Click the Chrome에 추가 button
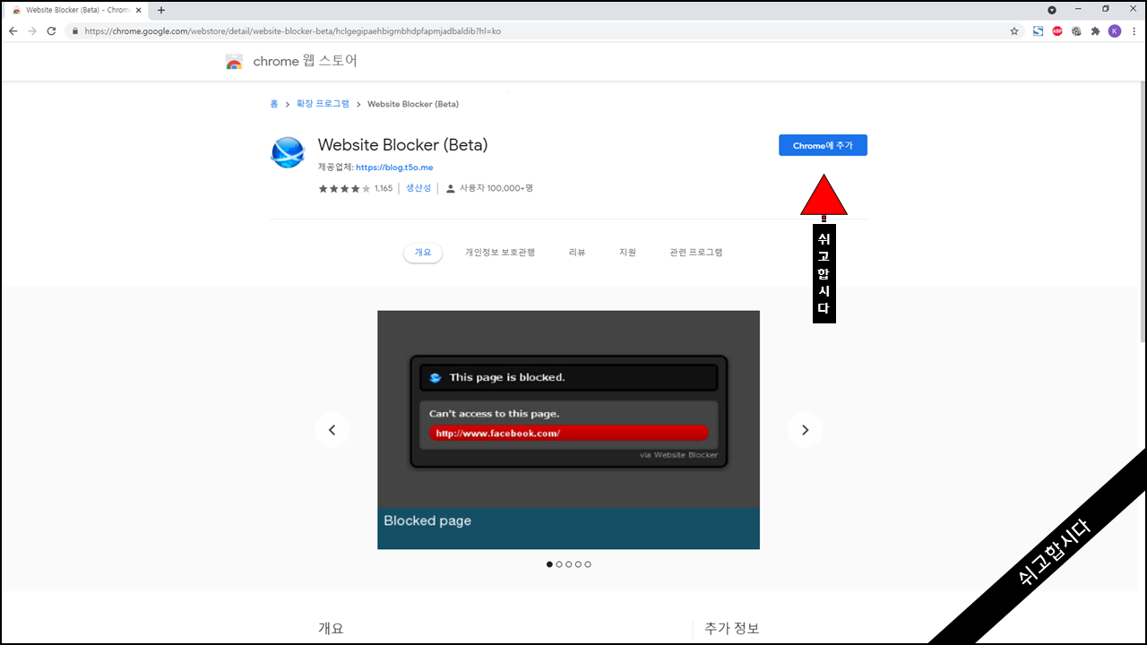 tap(823, 145)
